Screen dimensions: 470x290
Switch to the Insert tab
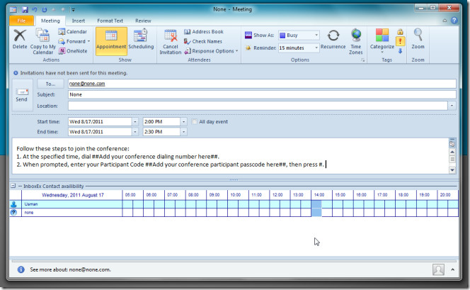79,21
